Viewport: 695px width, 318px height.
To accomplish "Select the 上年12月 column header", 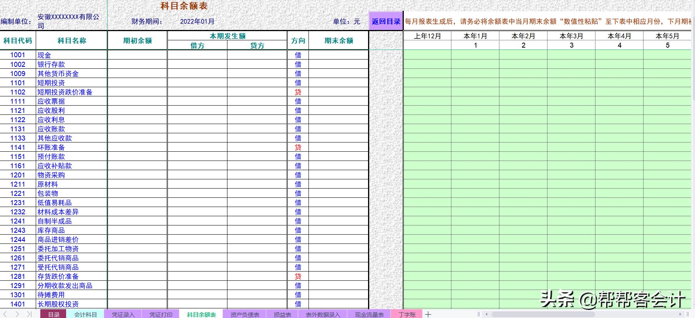I will click(x=427, y=36).
